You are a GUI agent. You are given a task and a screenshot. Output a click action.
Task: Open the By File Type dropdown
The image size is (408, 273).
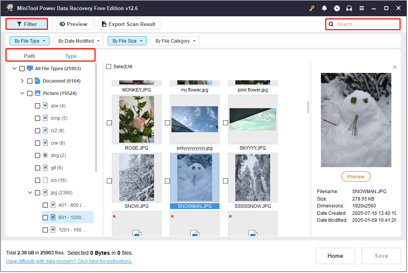pyautogui.click(x=29, y=40)
